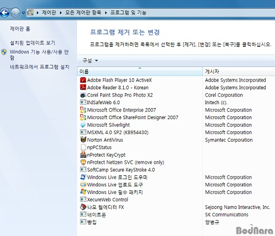Select npPCStatus entry text
Viewport: 275px width, 236px height.
click(x=99, y=147)
